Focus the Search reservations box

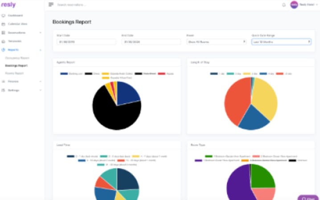click(x=72, y=5)
